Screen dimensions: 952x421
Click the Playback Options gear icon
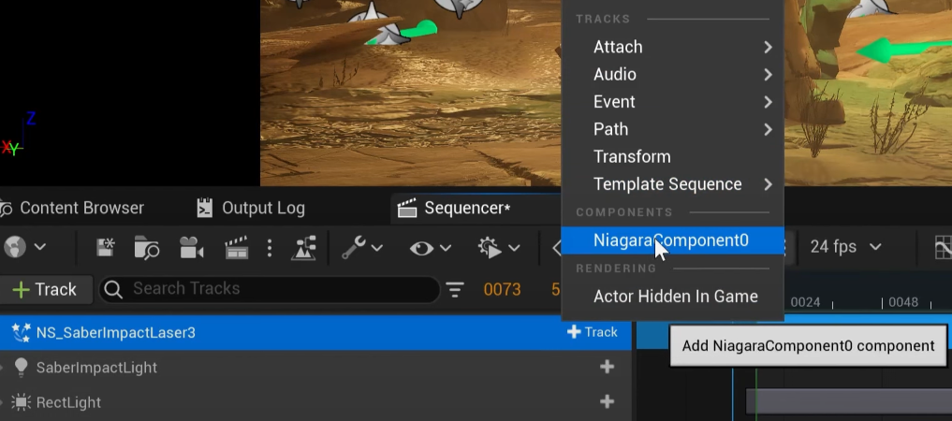tap(490, 248)
